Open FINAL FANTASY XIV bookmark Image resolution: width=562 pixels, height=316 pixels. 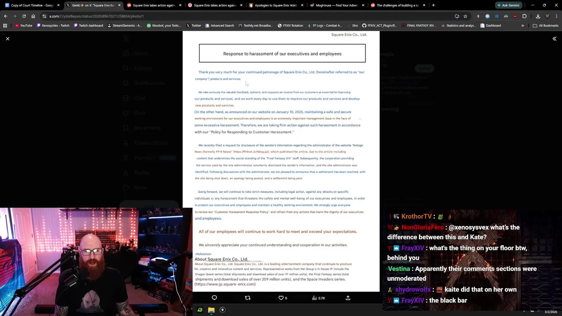click(418, 25)
